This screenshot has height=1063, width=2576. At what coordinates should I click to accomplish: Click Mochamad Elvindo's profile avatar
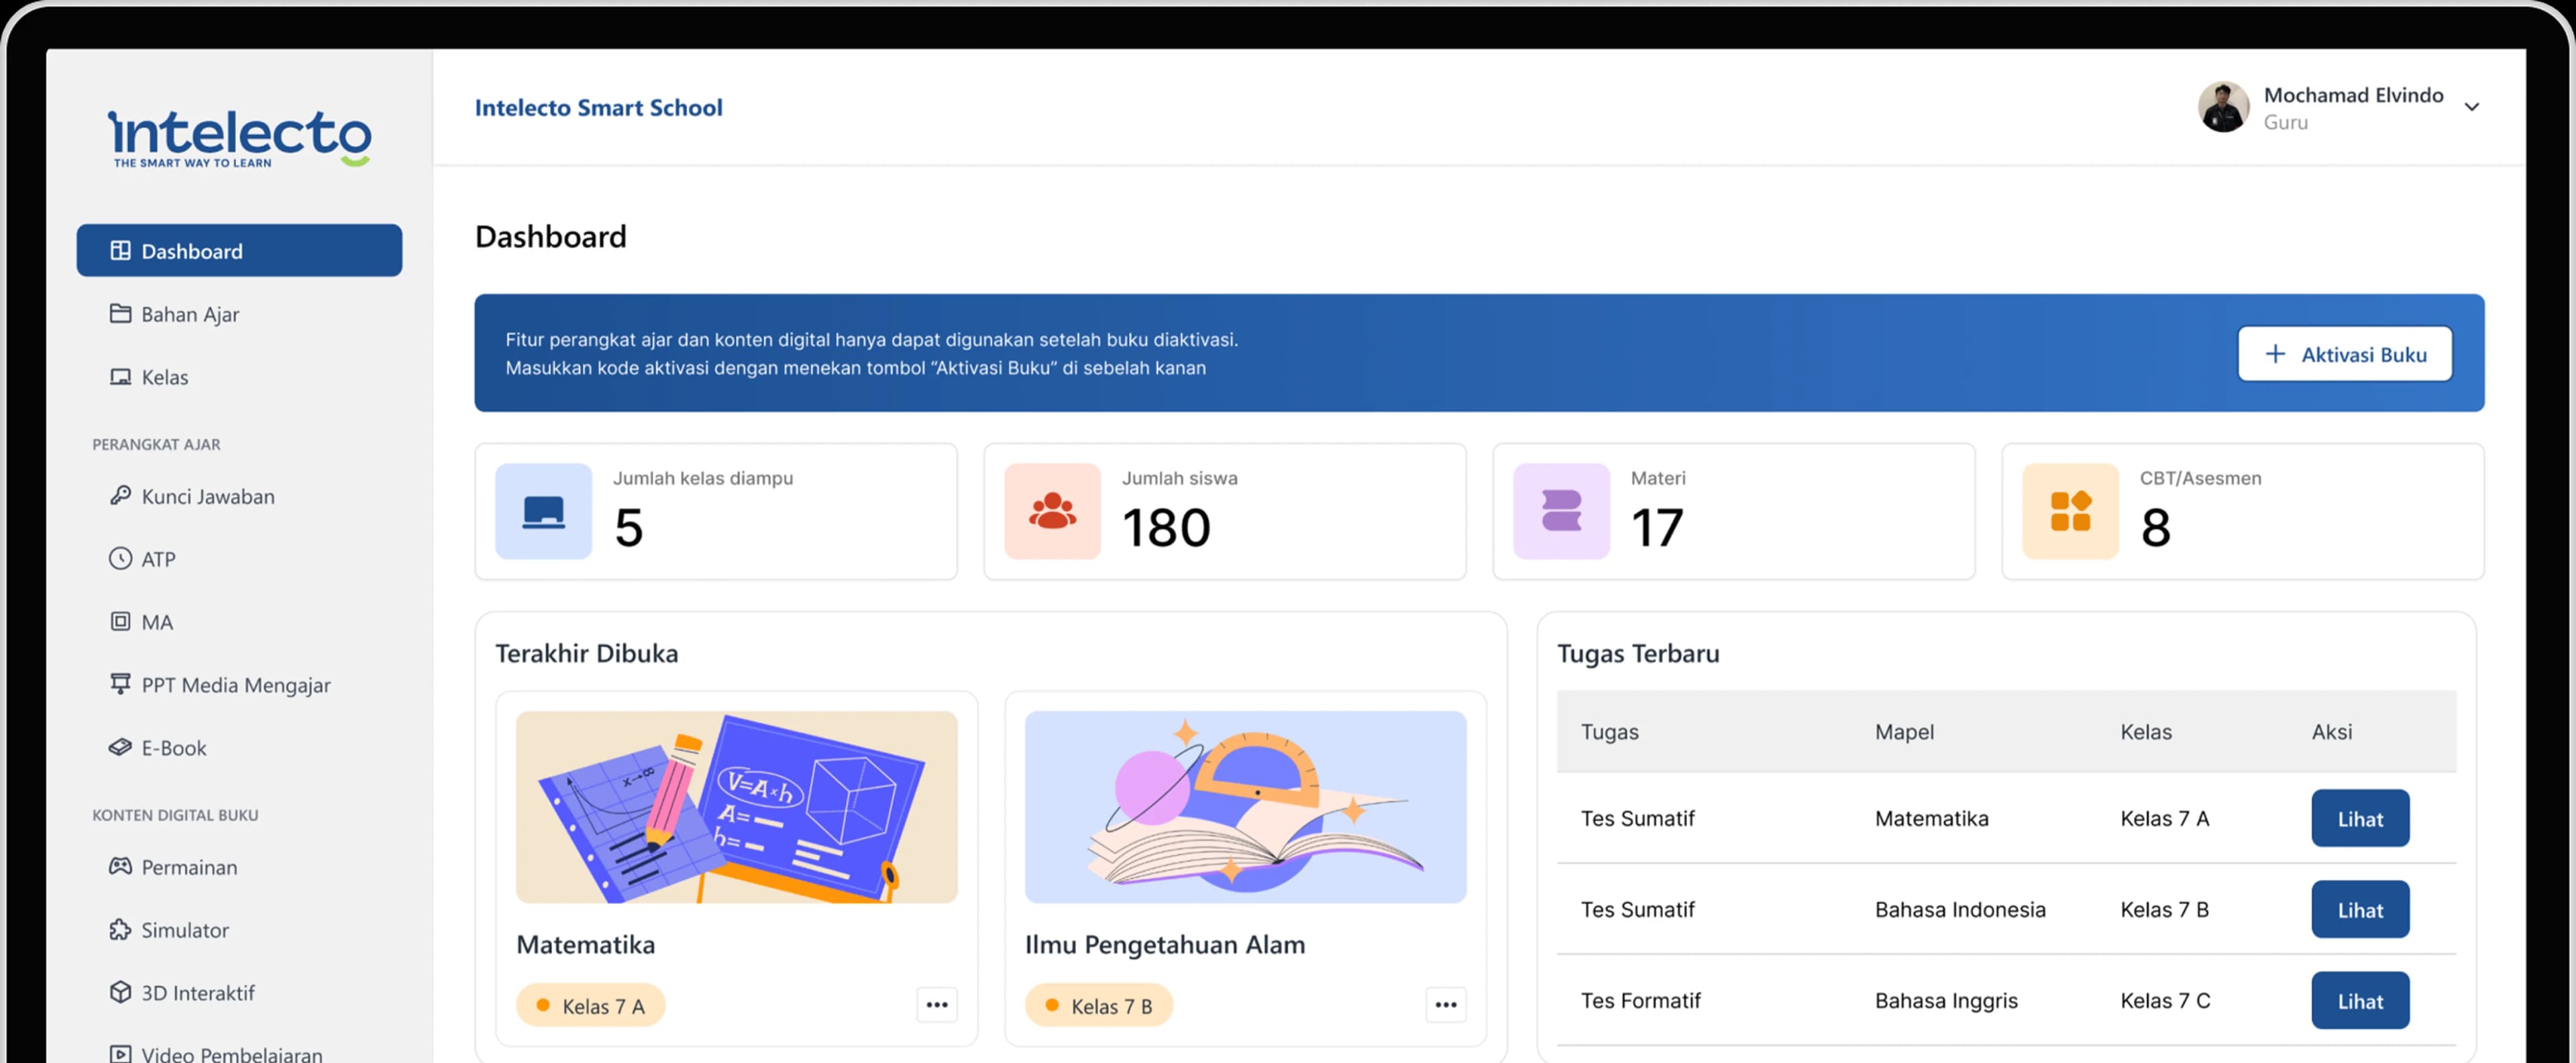point(2224,107)
